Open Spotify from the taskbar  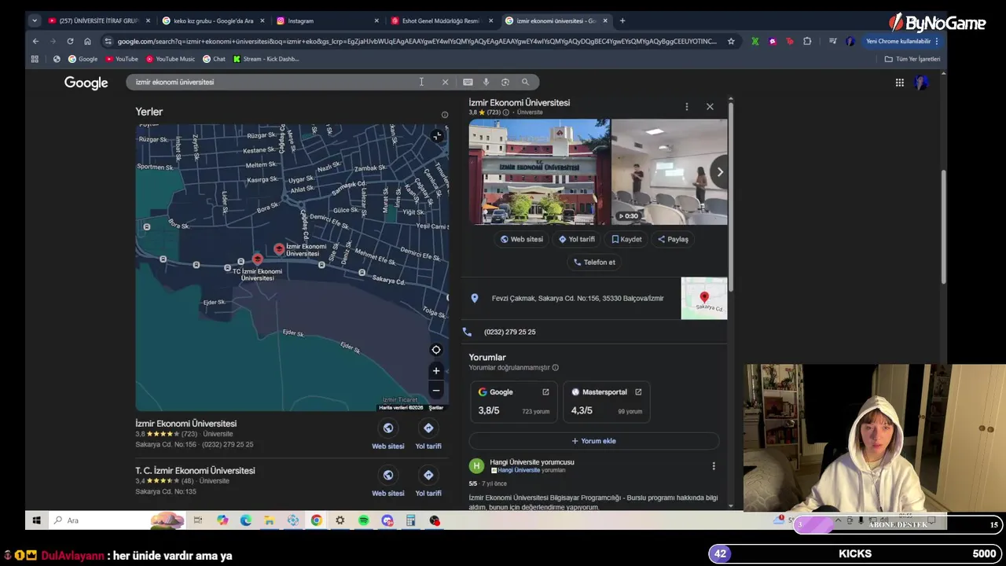point(363,520)
